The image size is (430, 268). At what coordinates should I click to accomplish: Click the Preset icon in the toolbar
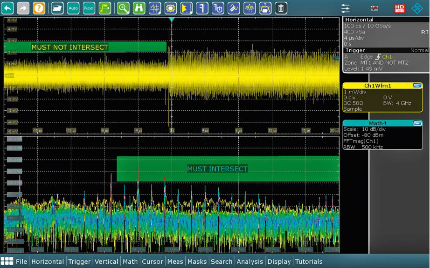tap(89, 8)
